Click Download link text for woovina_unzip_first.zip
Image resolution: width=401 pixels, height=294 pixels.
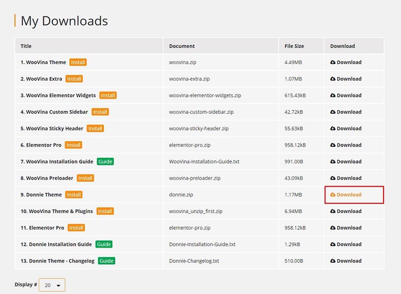tap(349, 211)
